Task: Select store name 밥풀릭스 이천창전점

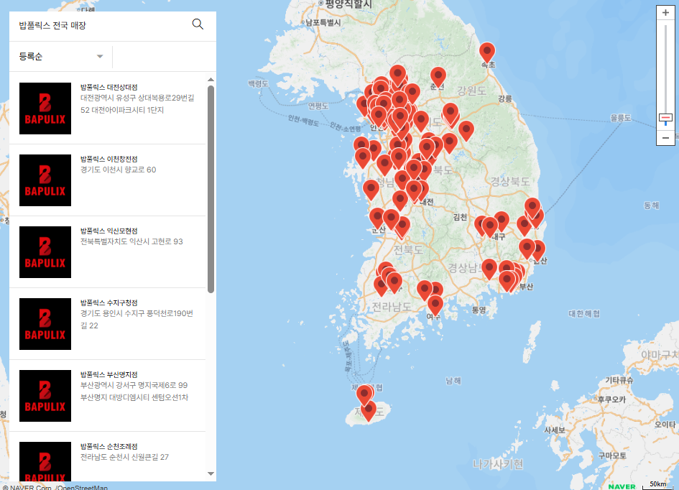Action: coord(109,159)
